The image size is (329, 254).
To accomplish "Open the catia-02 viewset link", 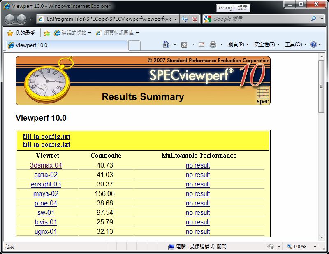I will (46, 175).
